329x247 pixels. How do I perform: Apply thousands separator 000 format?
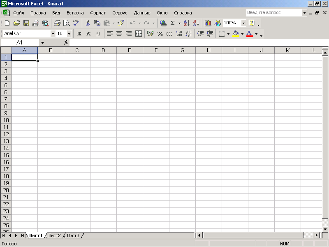tap(169, 34)
